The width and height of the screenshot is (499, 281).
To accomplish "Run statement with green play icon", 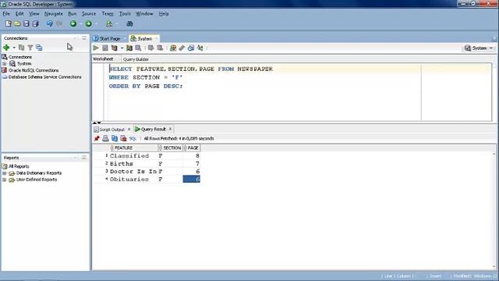I will pyautogui.click(x=96, y=48).
